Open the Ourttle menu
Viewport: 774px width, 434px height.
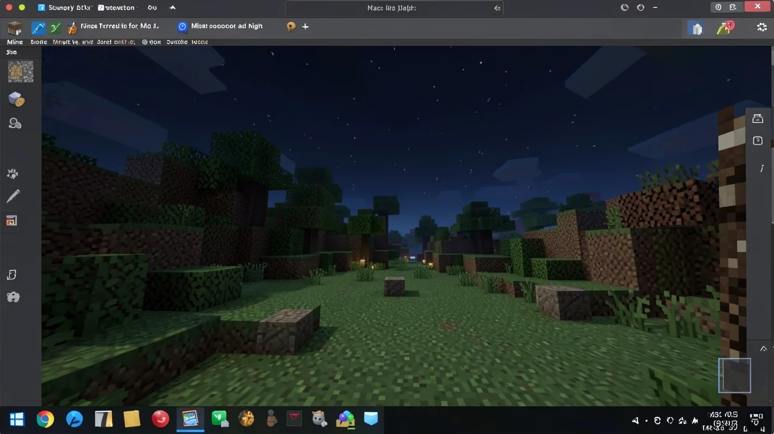pyautogui.click(x=177, y=42)
